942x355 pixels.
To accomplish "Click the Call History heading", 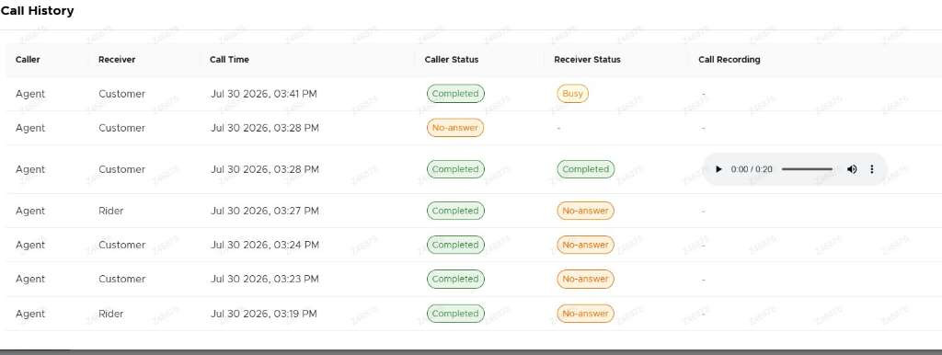I will [x=37, y=11].
